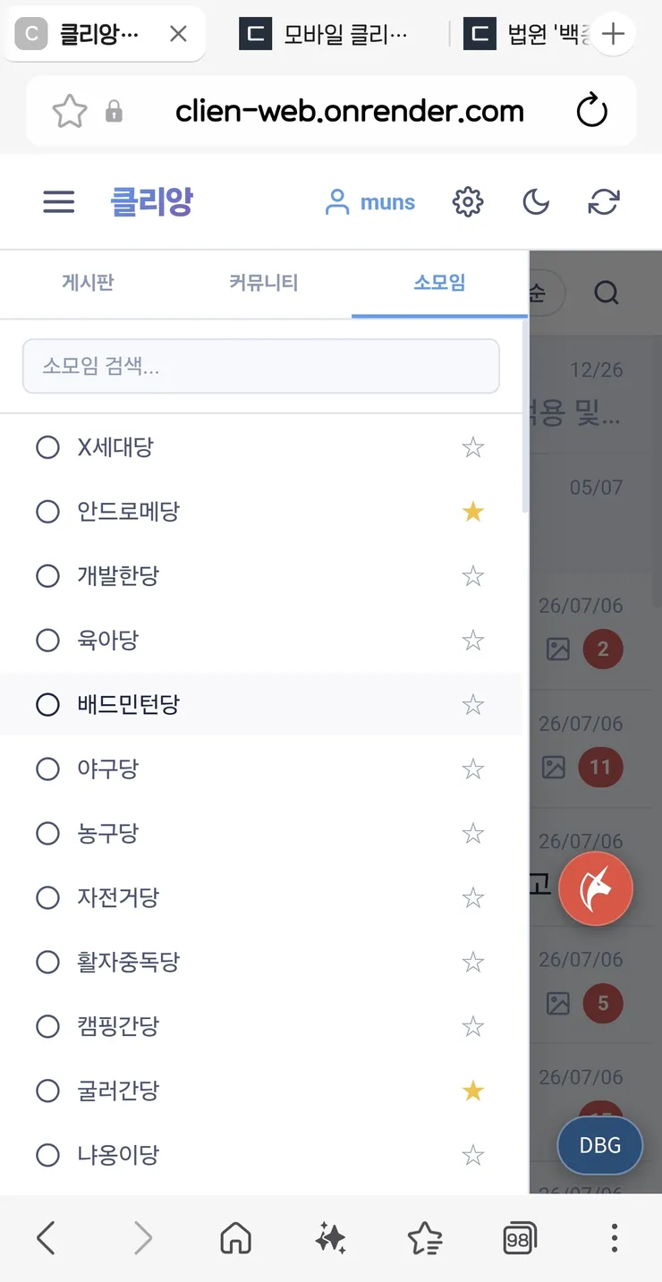Switch to the 커뮤니티 tab
662x1282 pixels.
pyautogui.click(x=263, y=284)
